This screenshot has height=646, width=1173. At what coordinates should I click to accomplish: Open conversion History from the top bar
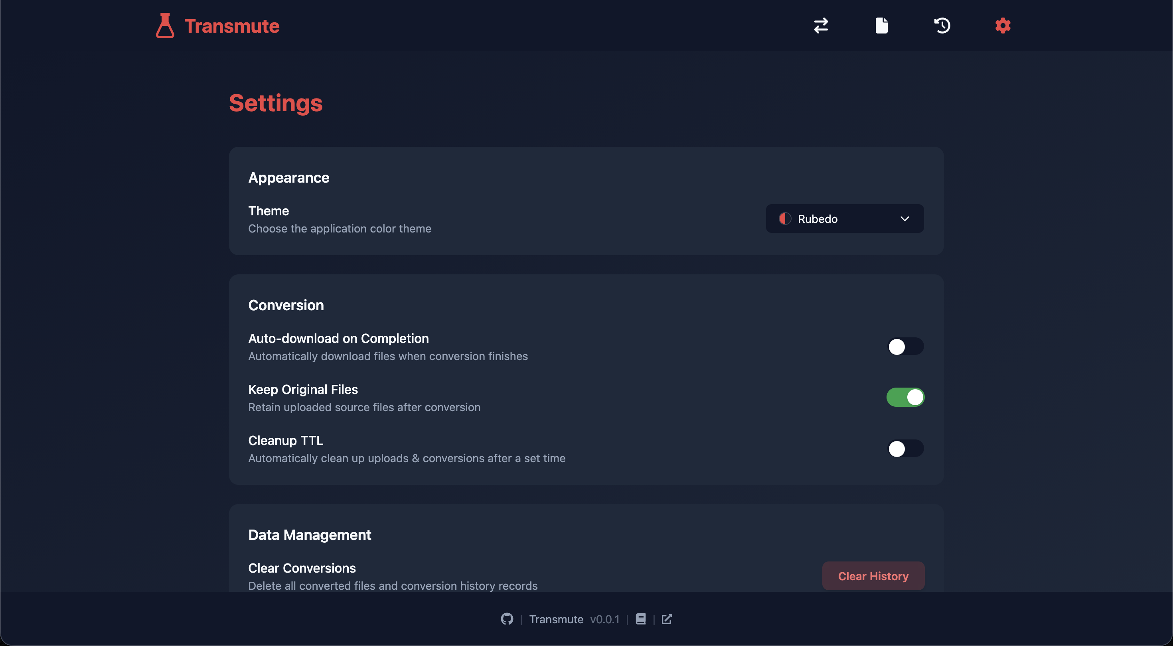tap(942, 26)
